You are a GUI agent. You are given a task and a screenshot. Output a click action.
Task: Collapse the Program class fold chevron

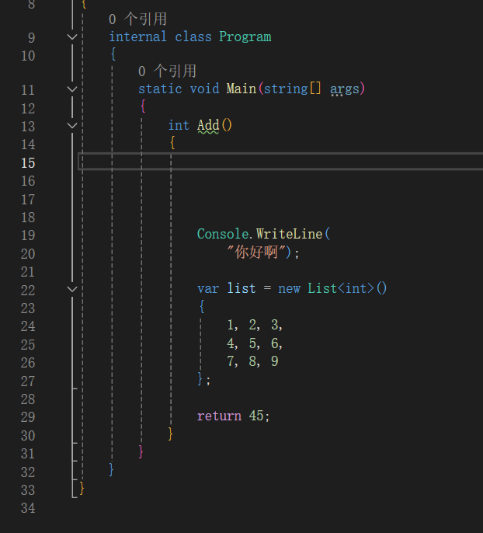click(72, 37)
